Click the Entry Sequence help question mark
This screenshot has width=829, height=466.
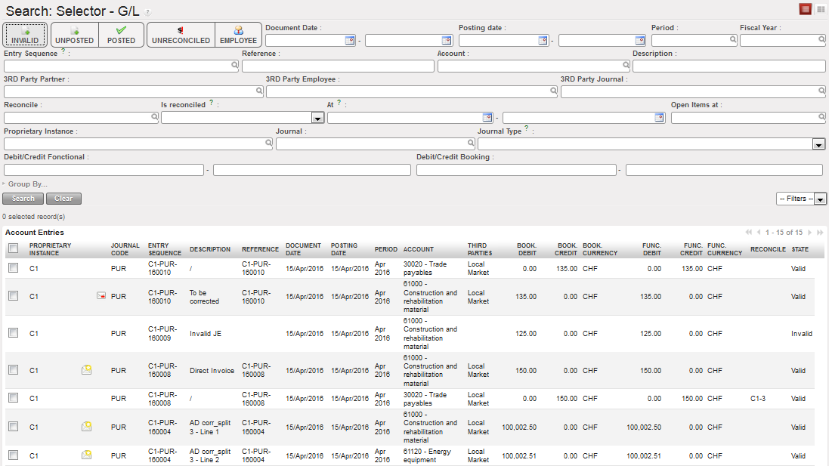point(63,52)
